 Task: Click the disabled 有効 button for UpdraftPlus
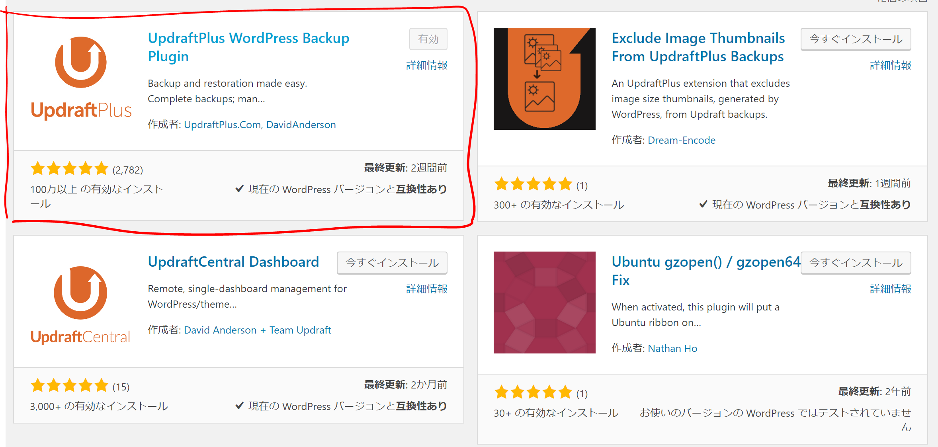pyautogui.click(x=428, y=39)
